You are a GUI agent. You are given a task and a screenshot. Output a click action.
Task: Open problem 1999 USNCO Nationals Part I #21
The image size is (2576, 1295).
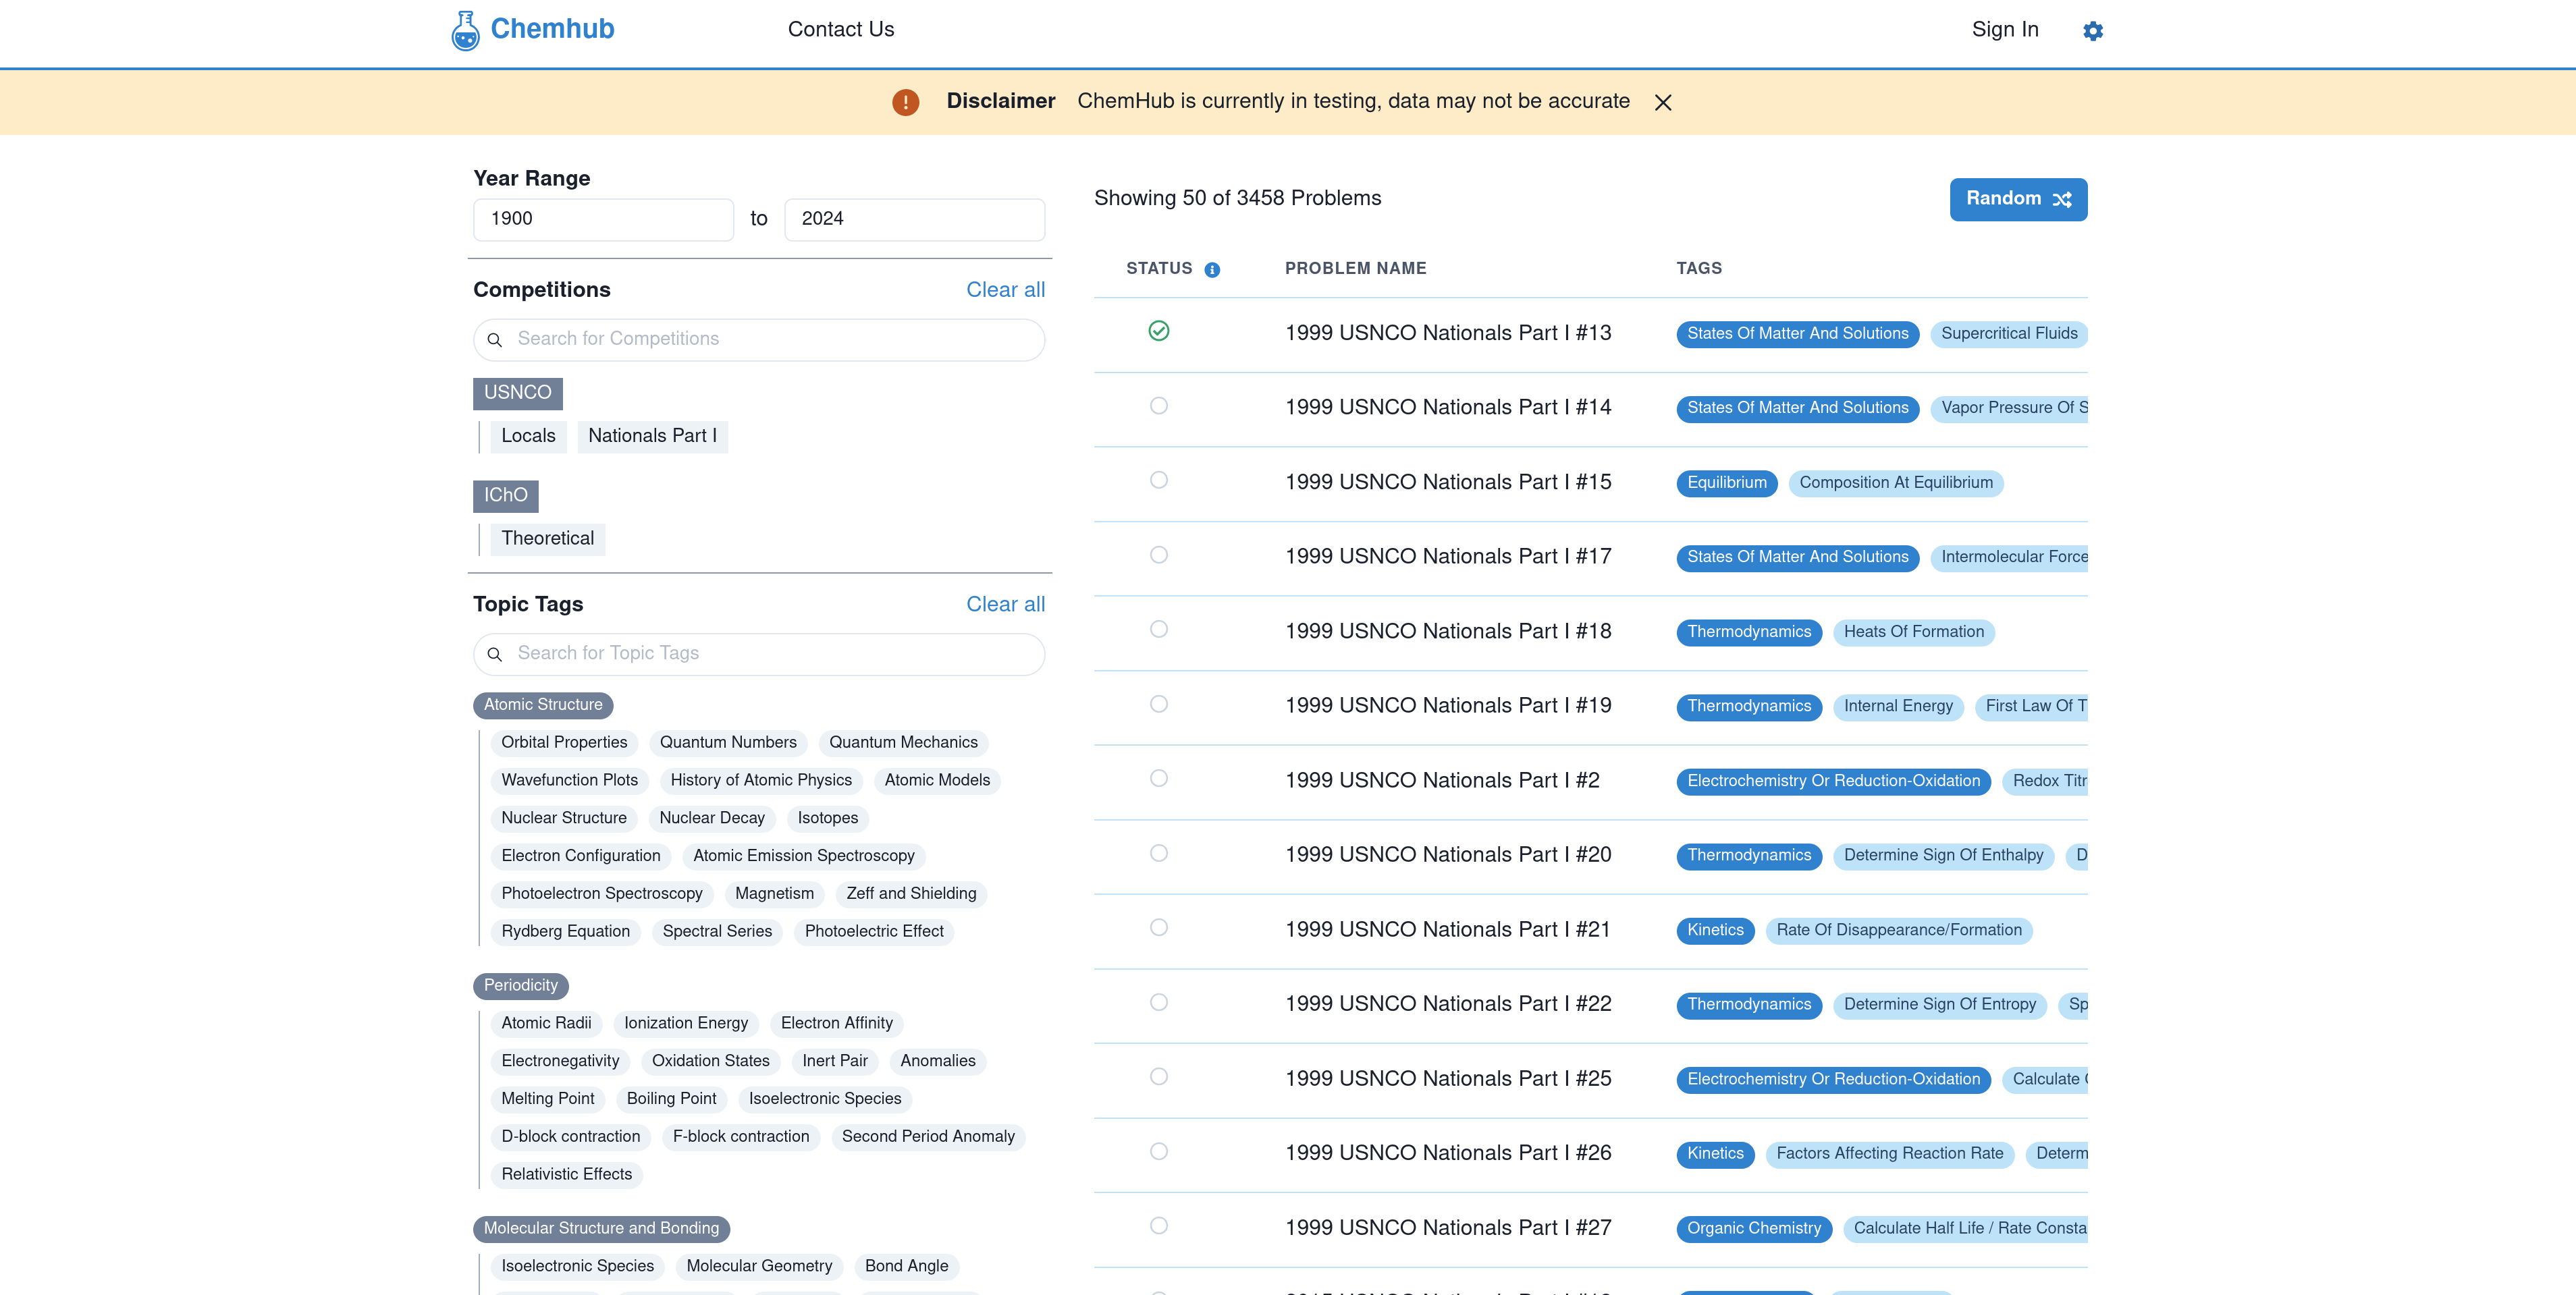tap(1447, 929)
